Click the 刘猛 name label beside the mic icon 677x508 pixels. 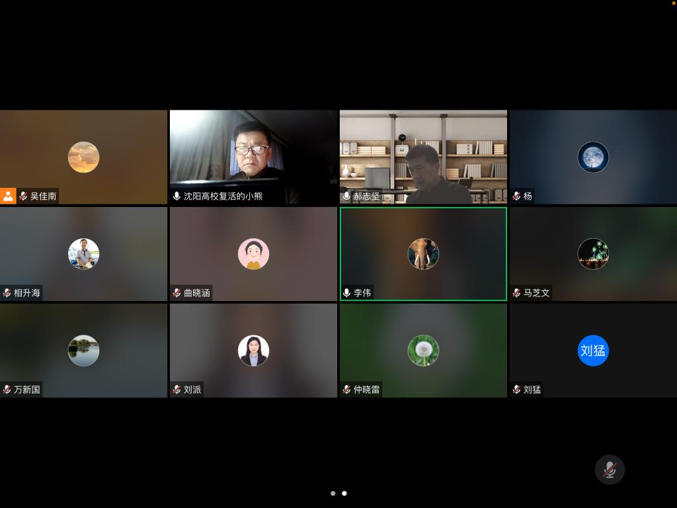pyautogui.click(x=532, y=390)
